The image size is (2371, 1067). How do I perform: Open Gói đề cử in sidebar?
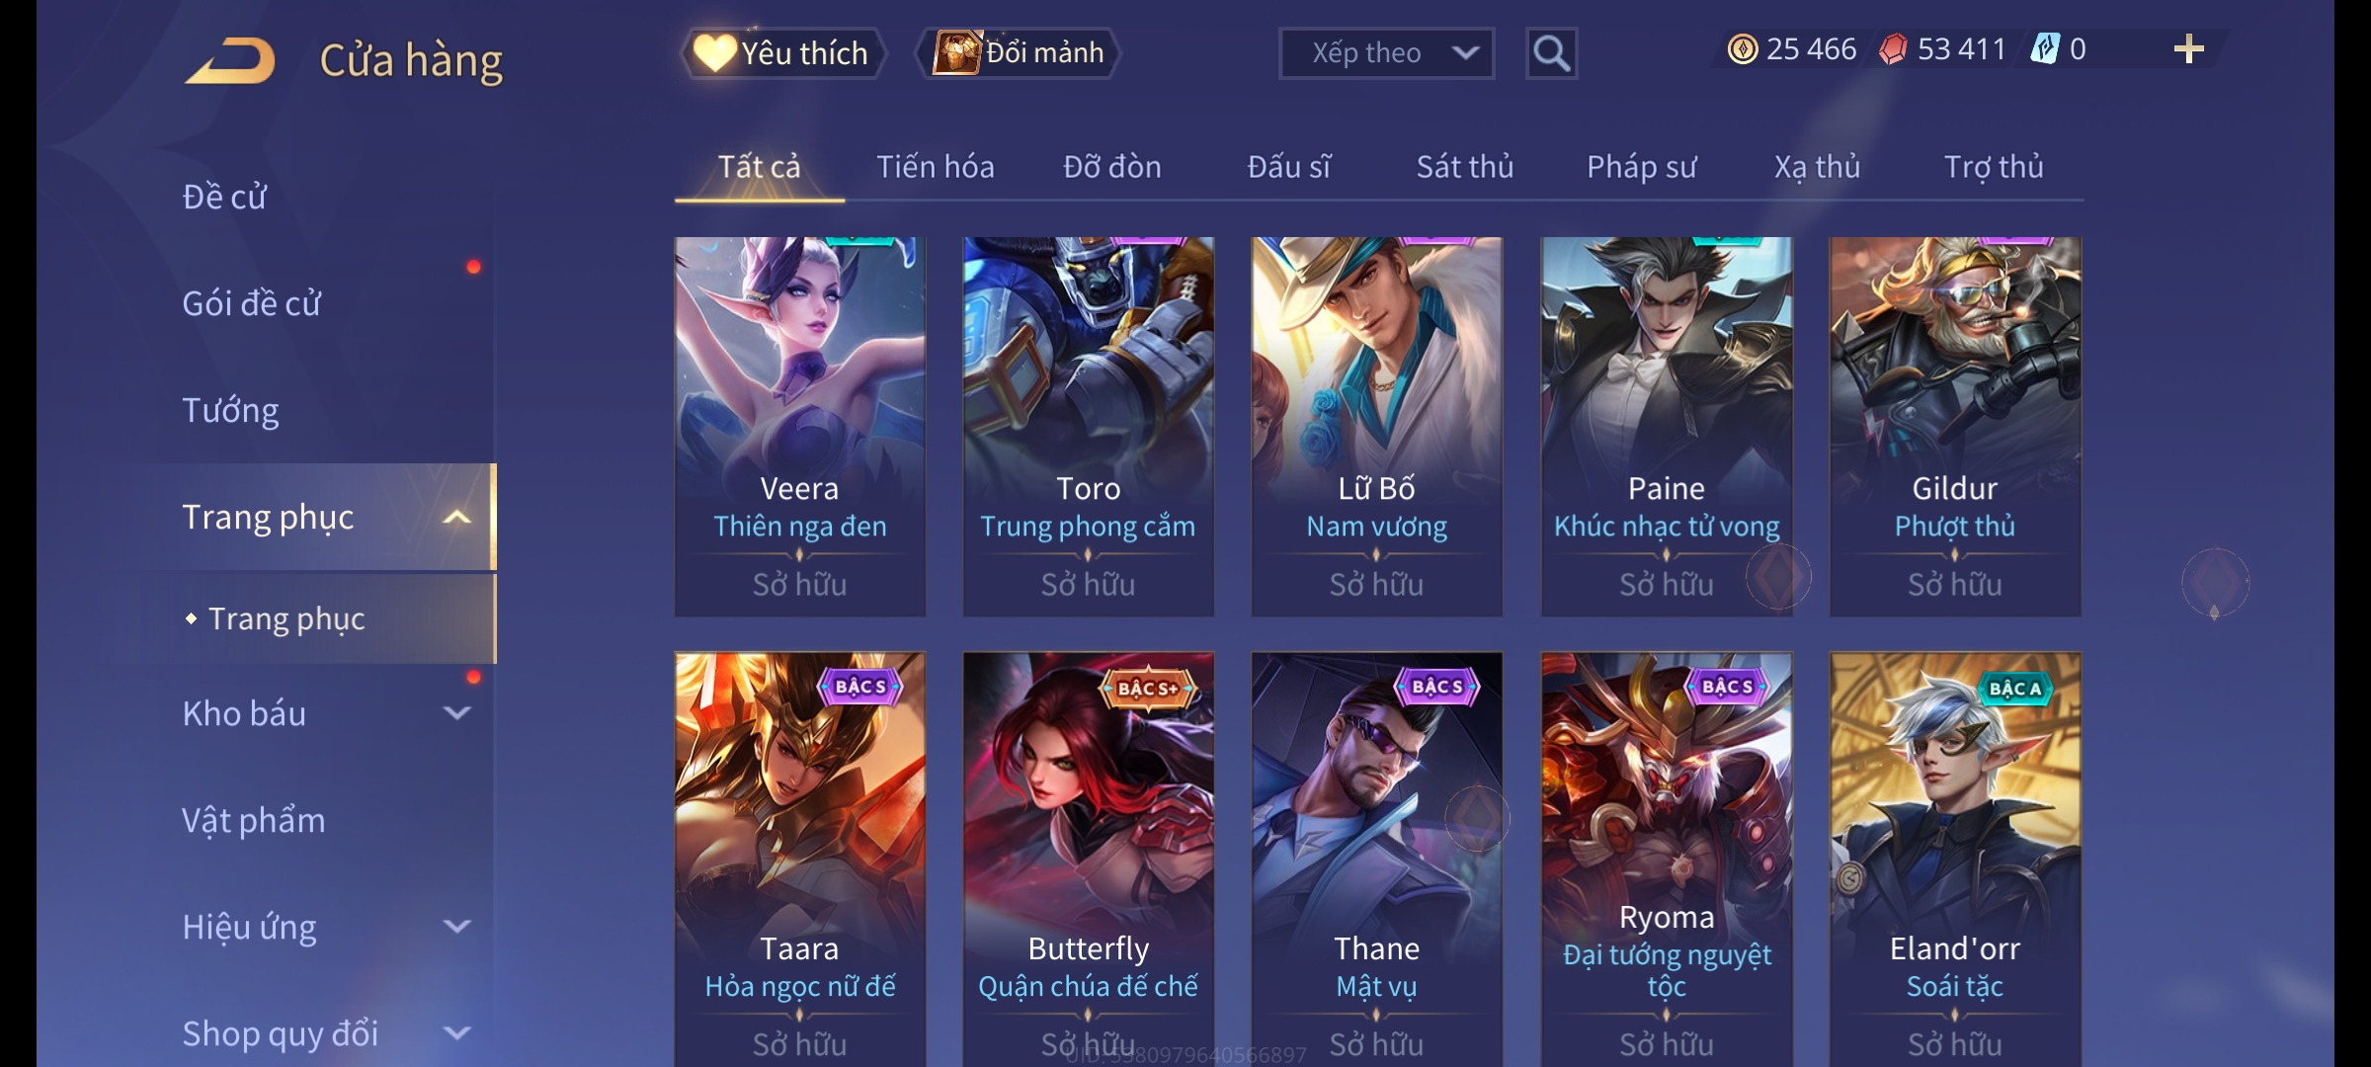[251, 303]
